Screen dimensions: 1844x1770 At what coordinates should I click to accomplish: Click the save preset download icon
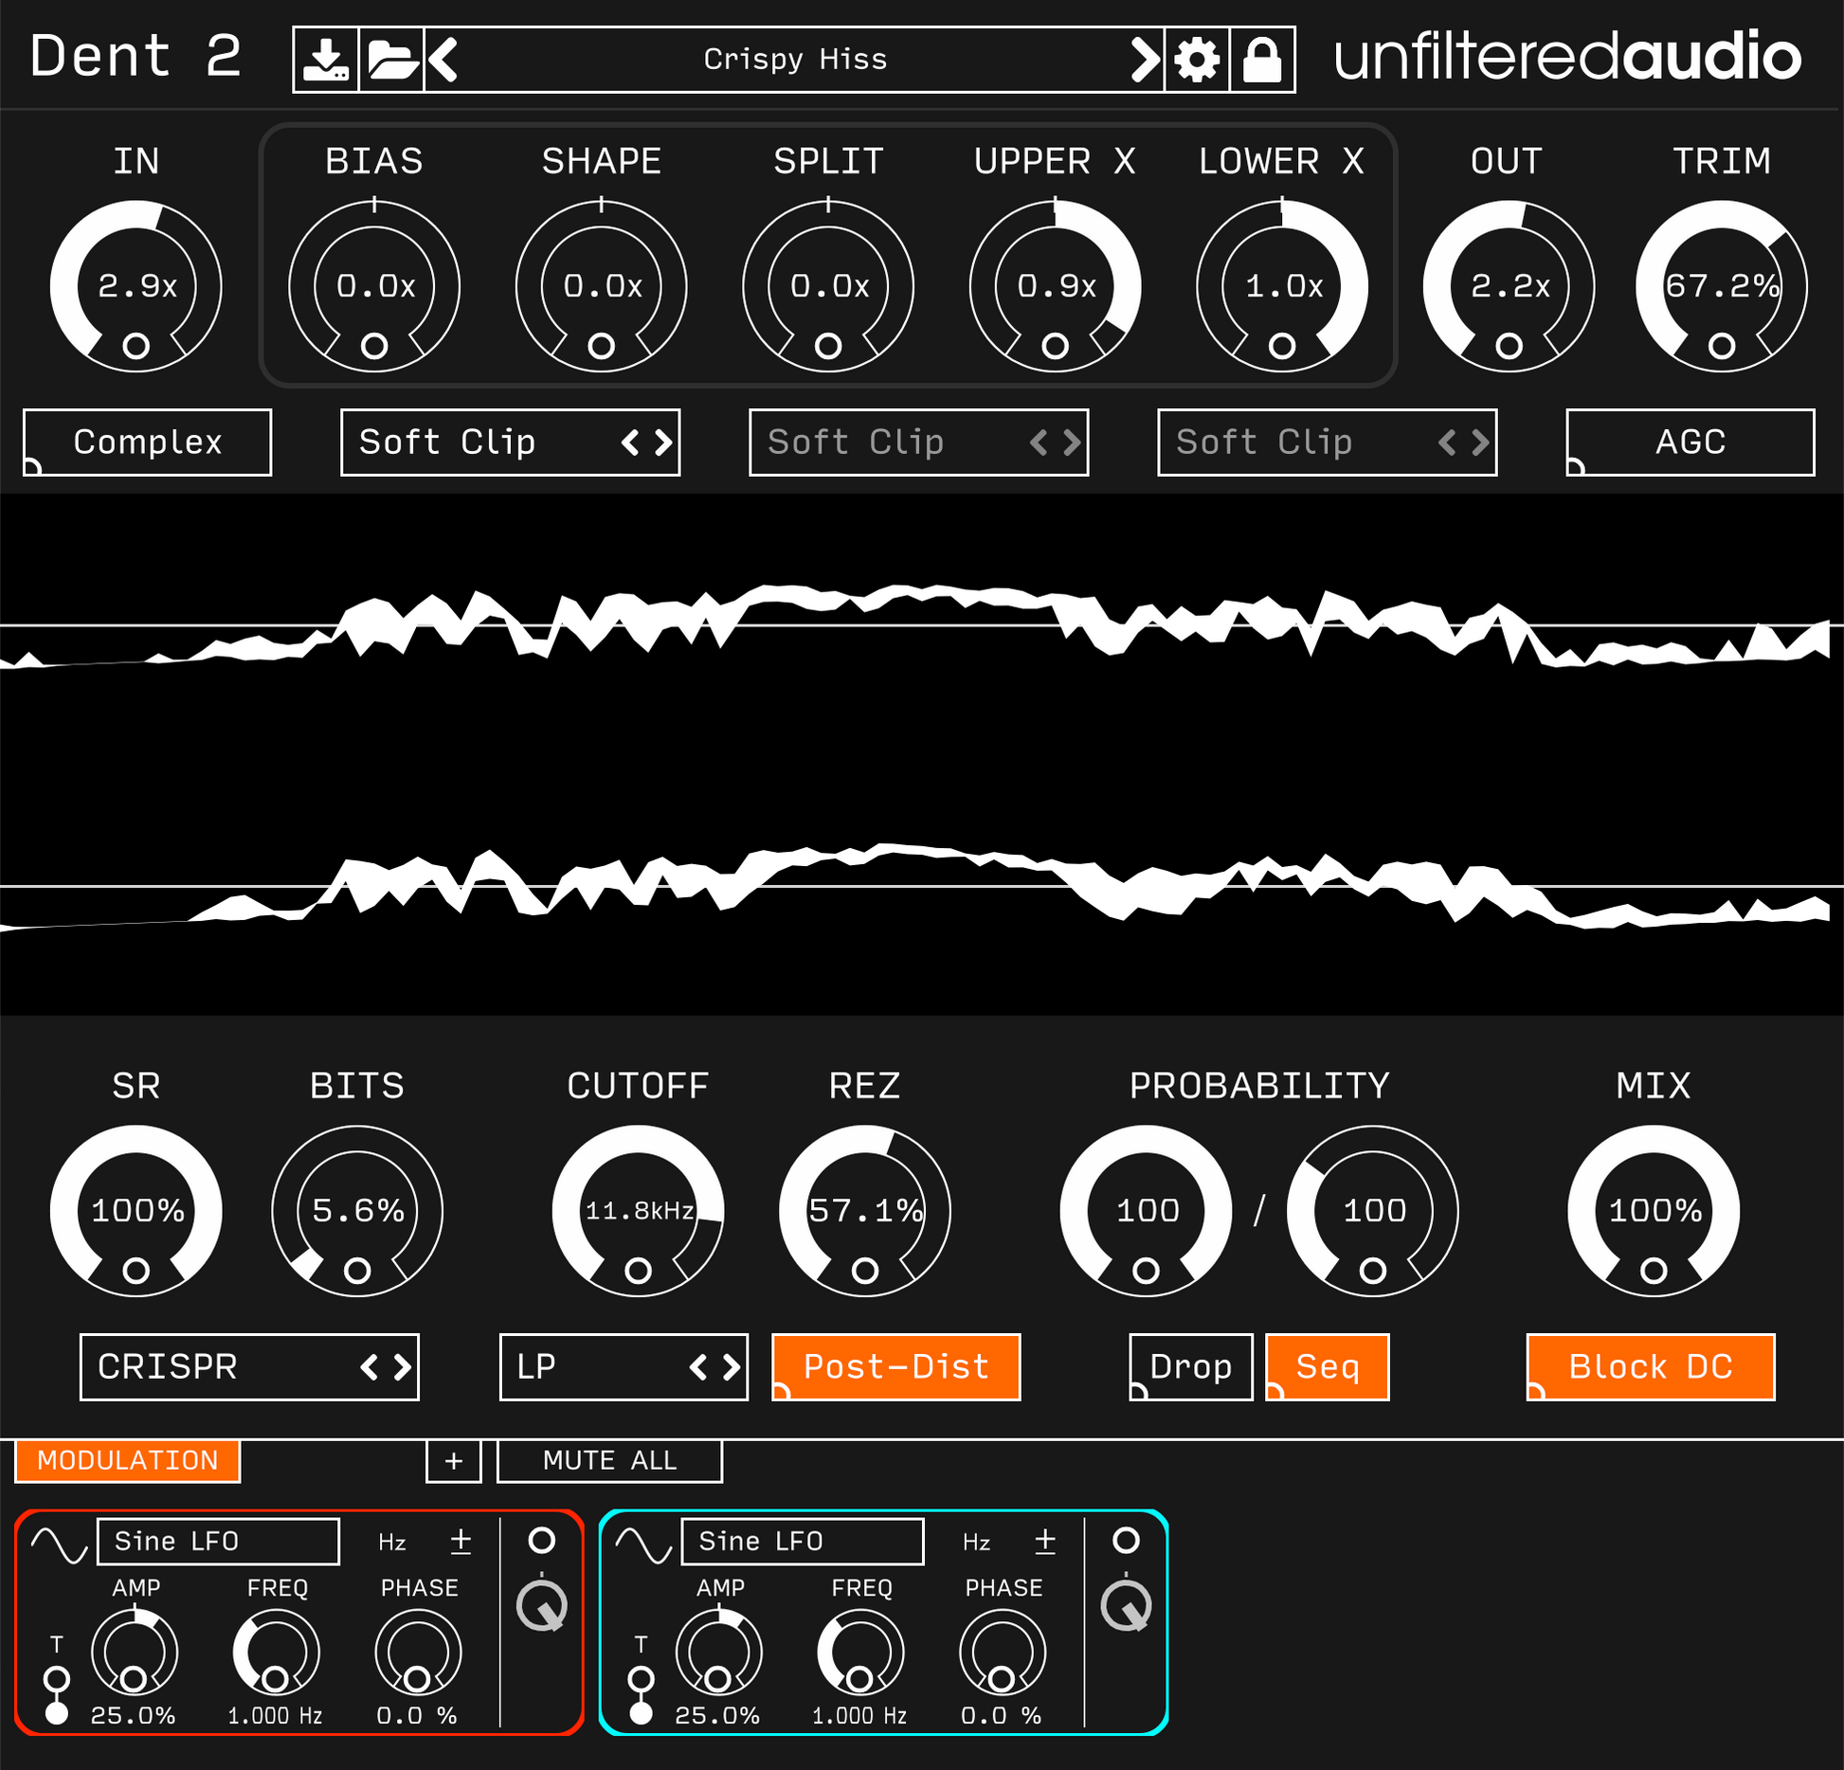(x=326, y=60)
